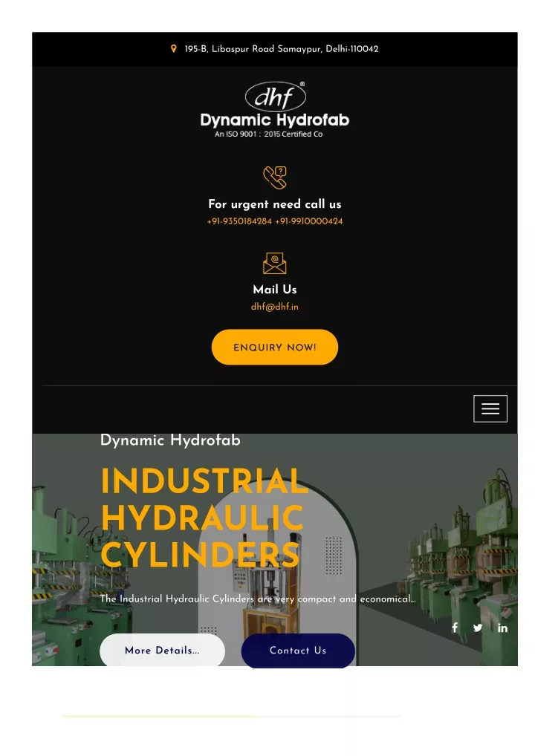The width and height of the screenshot is (535, 756).
Task: Click the phone call icon
Action: [x=275, y=177]
